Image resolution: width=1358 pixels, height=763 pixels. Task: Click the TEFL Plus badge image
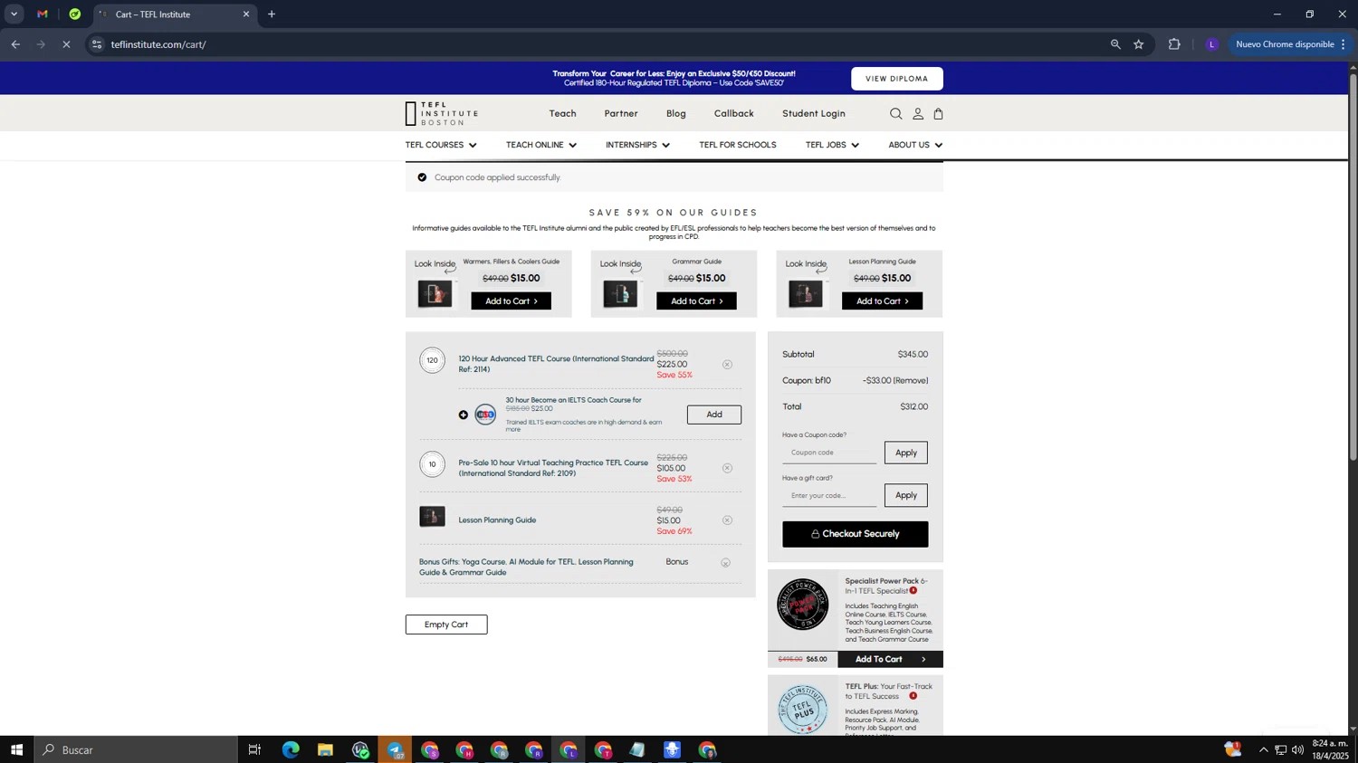803,709
